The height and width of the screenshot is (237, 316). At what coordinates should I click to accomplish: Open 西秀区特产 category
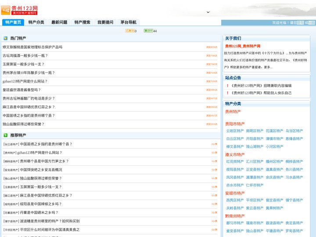235,200
